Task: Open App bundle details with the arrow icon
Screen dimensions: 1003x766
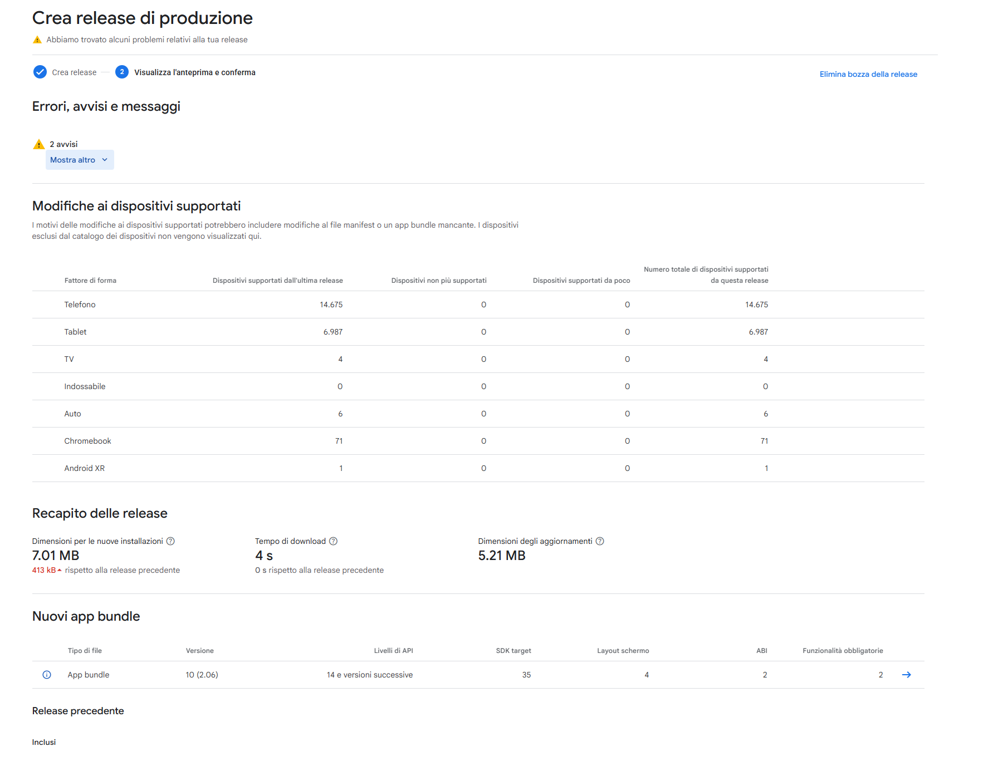Action: coord(906,675)
